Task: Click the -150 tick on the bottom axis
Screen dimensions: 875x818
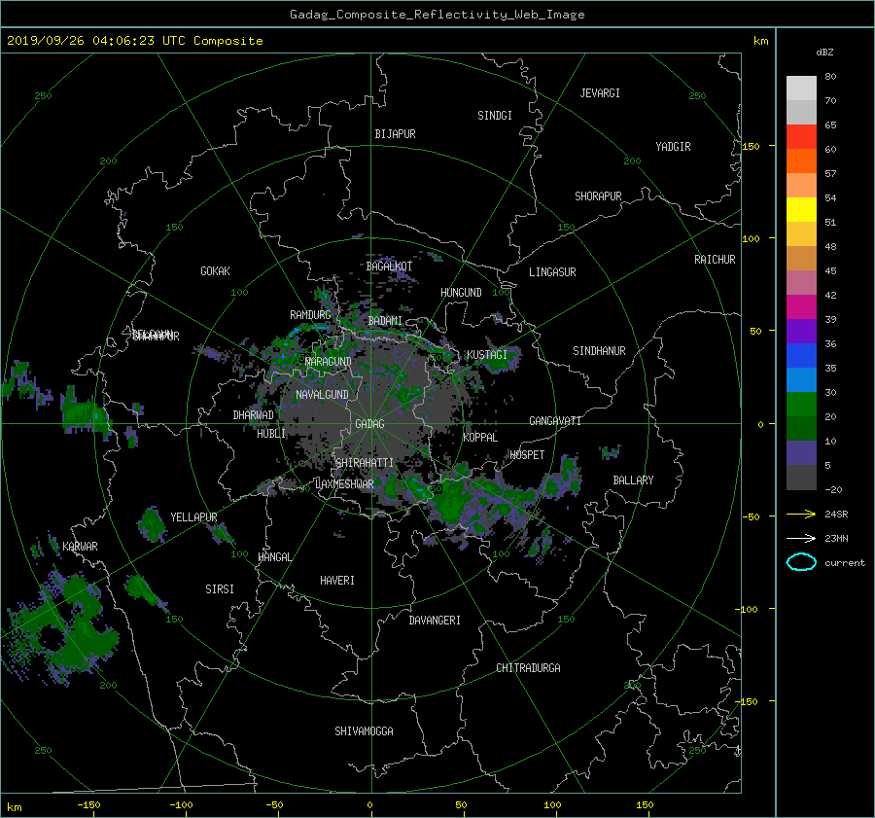Action: [x=88, y=805]
